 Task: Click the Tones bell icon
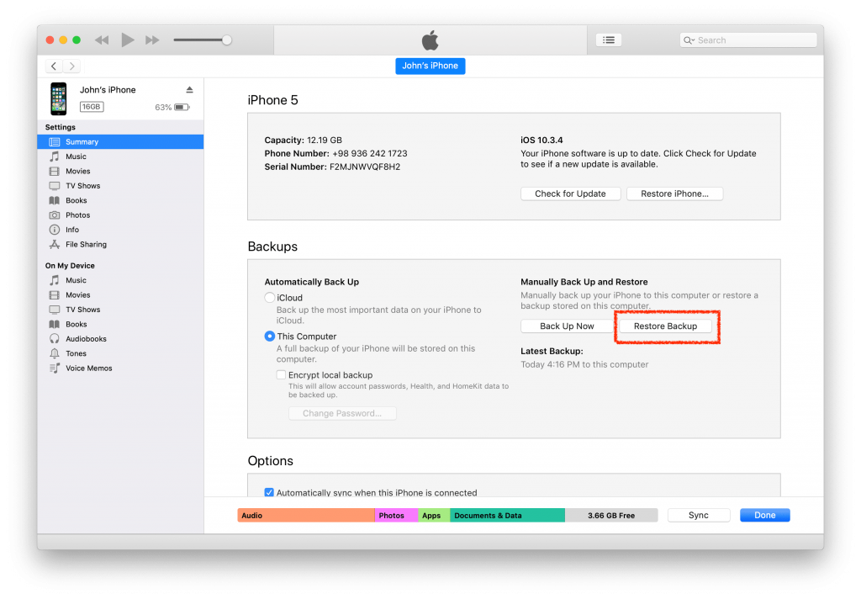pos(55,353)
